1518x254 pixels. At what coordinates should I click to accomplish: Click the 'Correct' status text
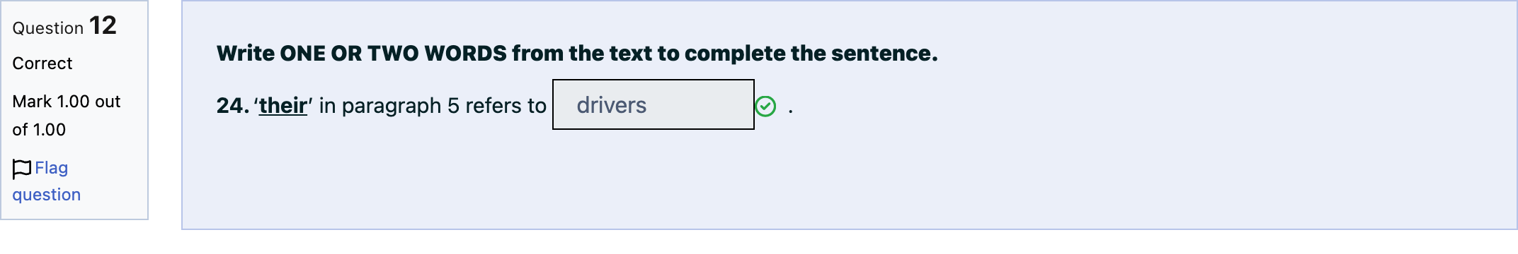(x=42, y=64)
